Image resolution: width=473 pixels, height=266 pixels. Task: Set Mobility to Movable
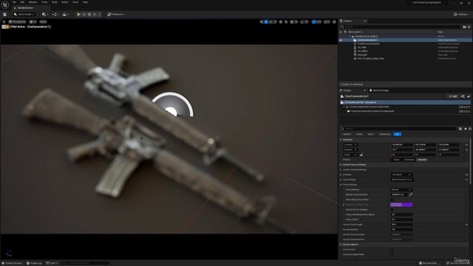[422, 160]
